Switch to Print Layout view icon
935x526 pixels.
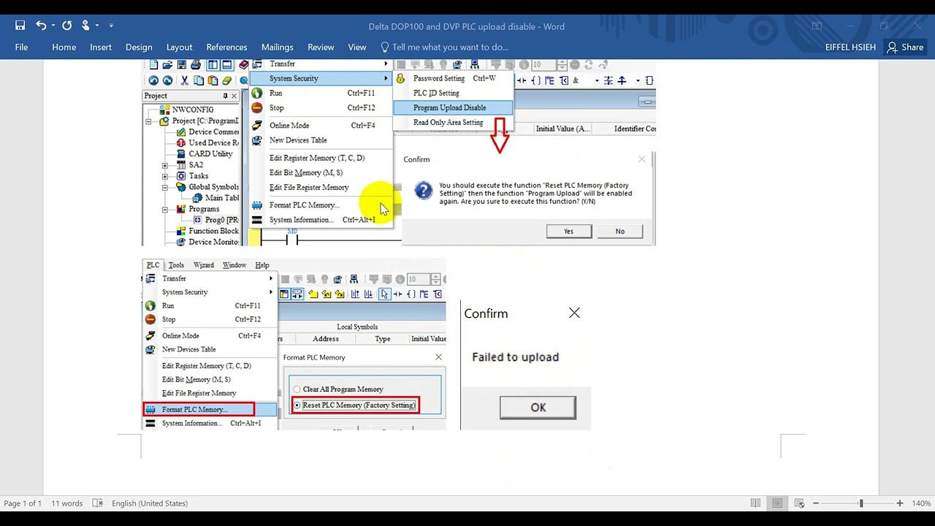coord(777,503)
